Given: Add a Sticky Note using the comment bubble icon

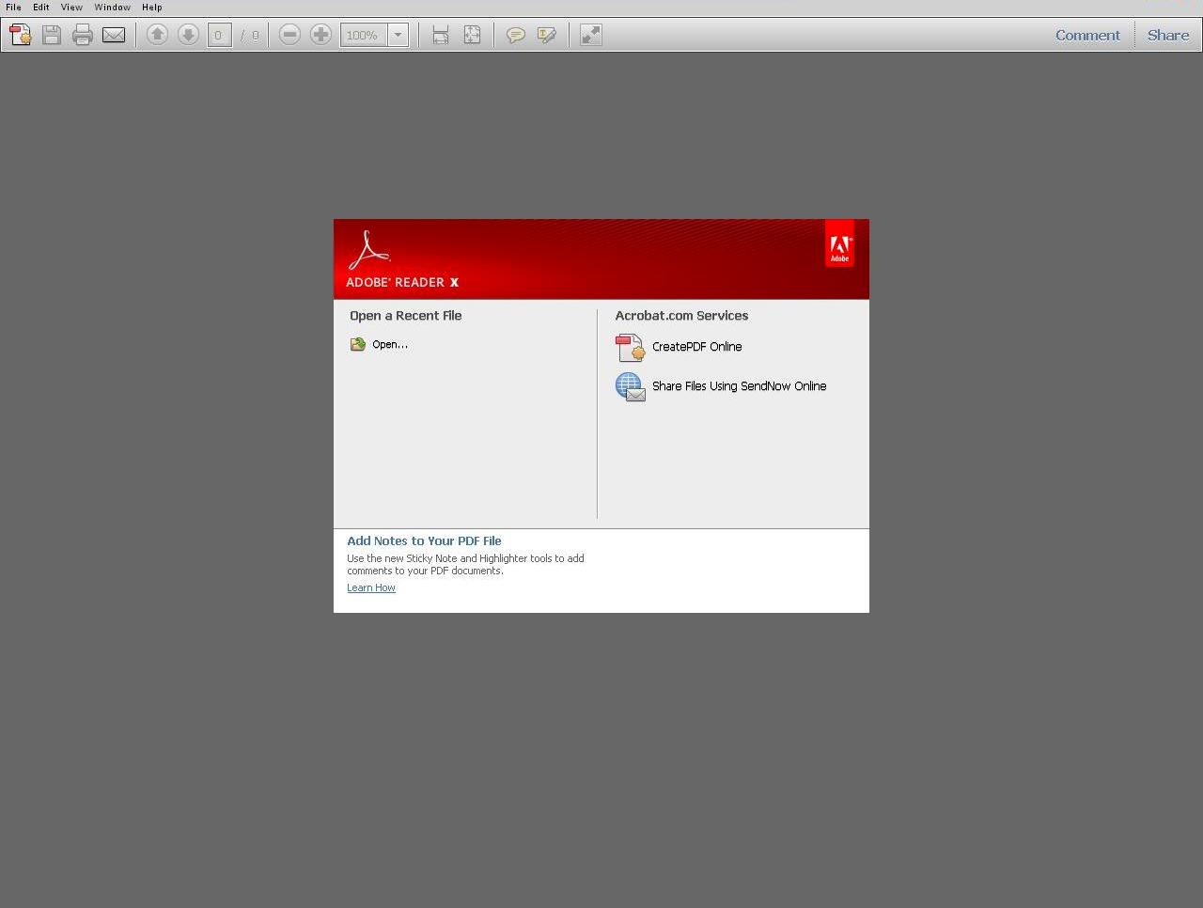Looking at the screenshot, I should click(515, 35).
